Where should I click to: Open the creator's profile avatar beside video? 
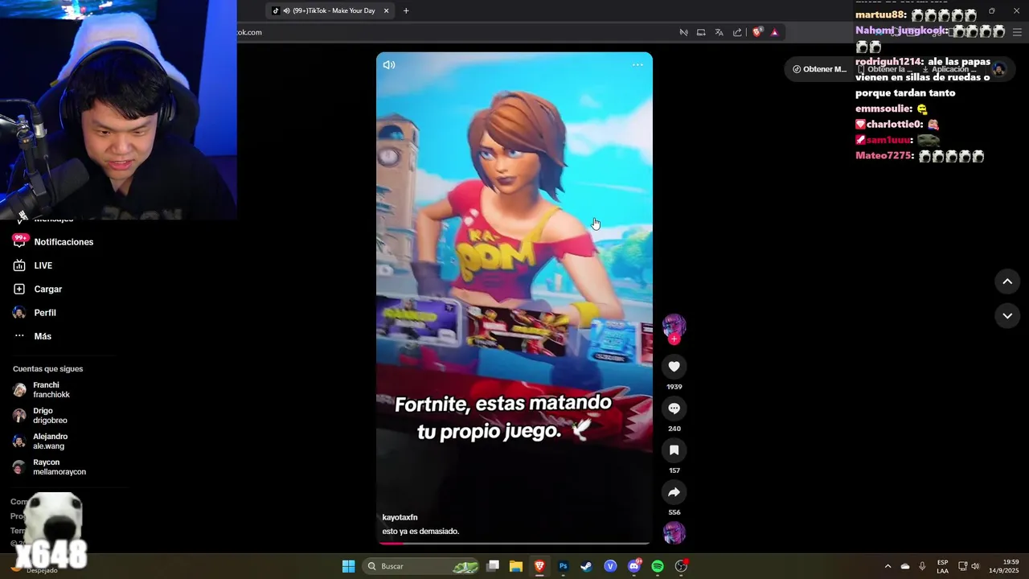tap(674, 325)
